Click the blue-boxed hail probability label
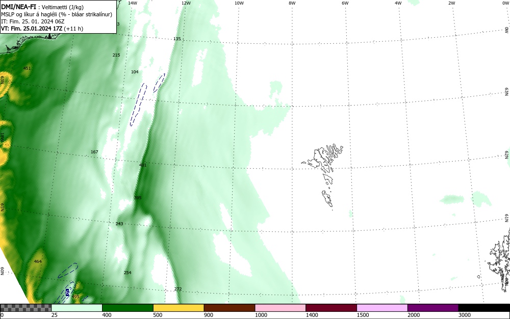Image resolution: width=510 pixels, height=319 pixels. click(67, 293)
